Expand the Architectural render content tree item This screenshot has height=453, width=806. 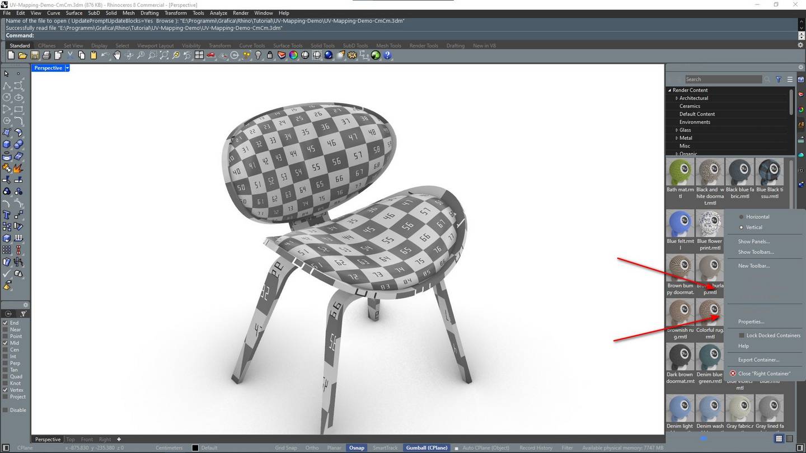(x=677, y=98)
